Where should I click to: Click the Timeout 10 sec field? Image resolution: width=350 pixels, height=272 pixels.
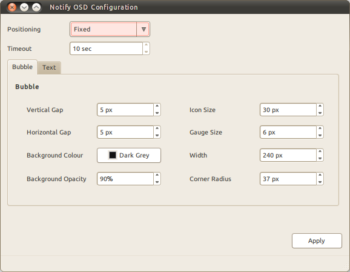[107, 48]
